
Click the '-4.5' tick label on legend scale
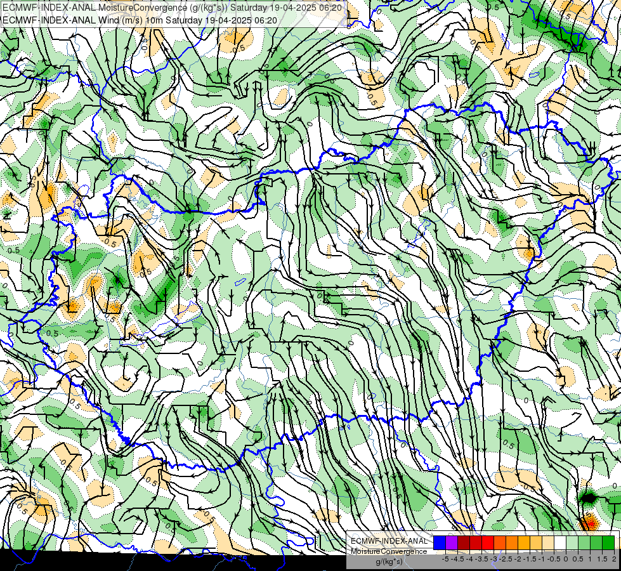(x=459, y=559)
